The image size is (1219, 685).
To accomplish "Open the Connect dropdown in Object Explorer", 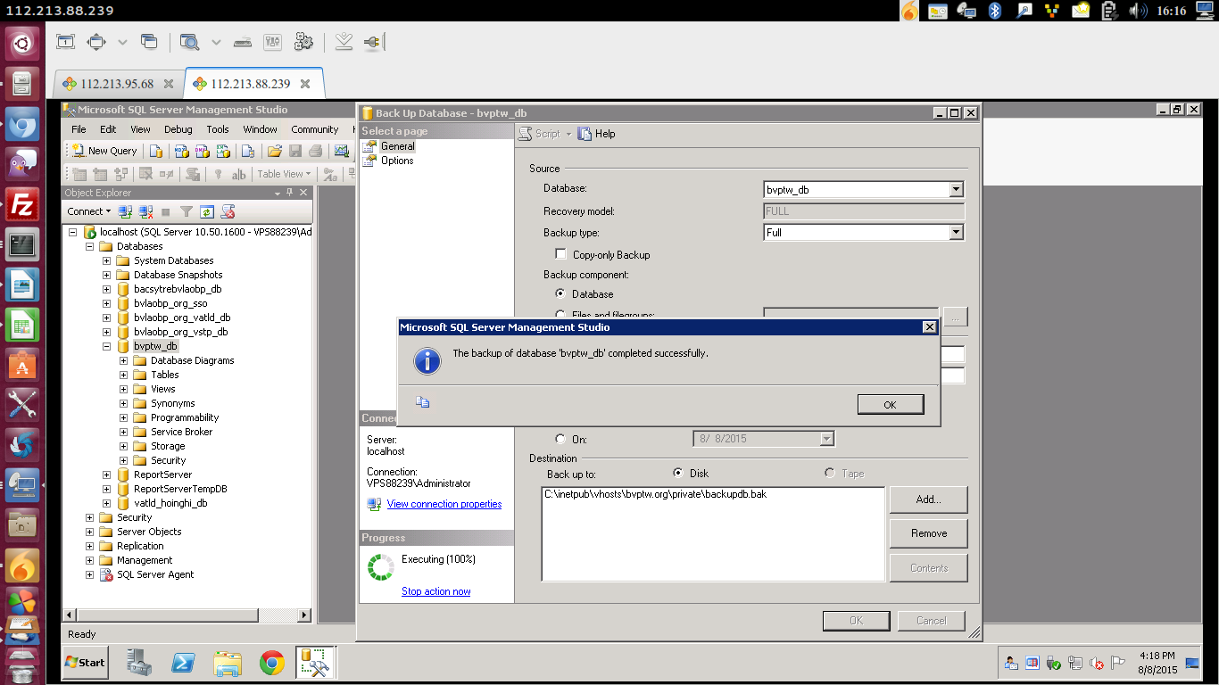I will tap(89, 211).
